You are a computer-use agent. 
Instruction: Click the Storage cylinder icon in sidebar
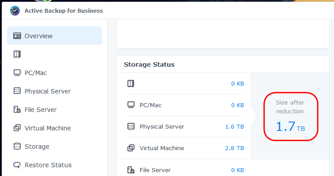(x=17, y=147)
